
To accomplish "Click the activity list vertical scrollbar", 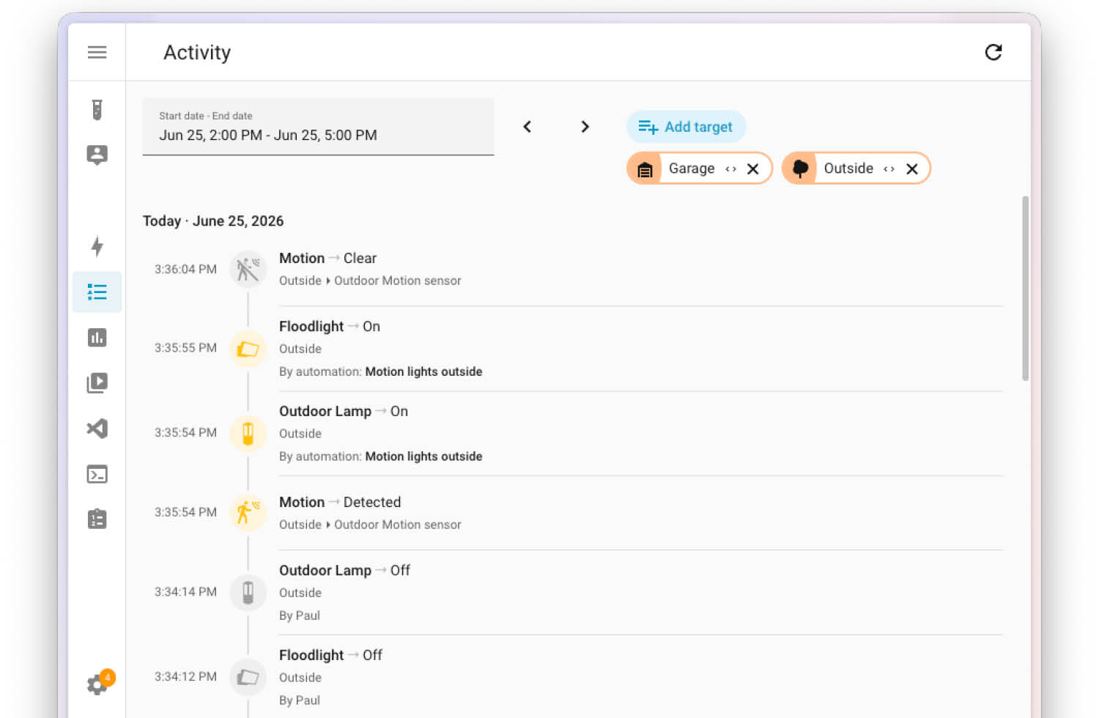I will coord(1025,288).
